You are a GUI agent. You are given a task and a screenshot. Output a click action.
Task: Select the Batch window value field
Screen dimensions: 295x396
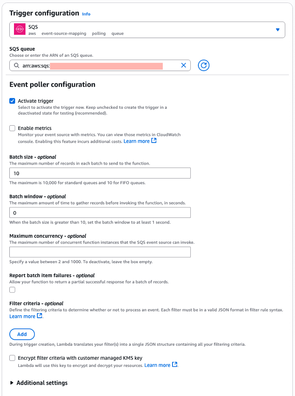coord(100,212)
